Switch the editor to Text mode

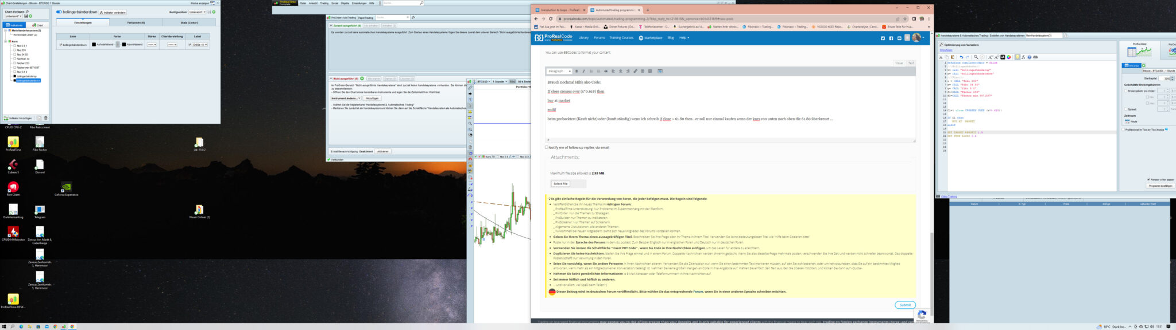tap(911, 63)
